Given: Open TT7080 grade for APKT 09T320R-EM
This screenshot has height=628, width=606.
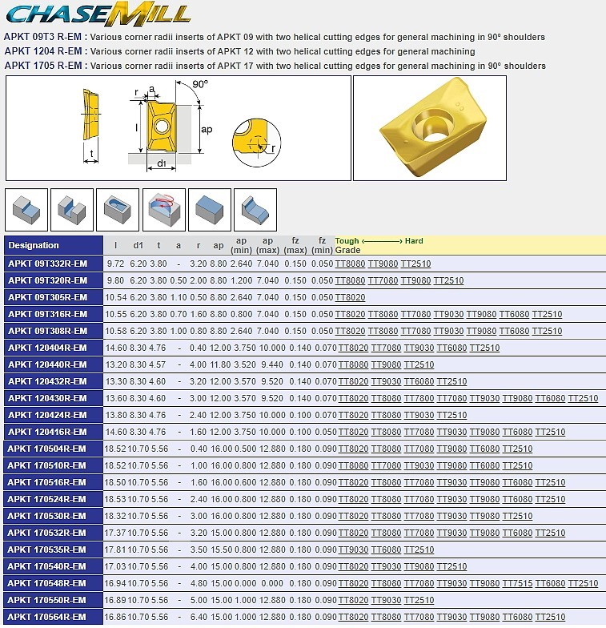Looking at the screenshot, I should (383, 280).
